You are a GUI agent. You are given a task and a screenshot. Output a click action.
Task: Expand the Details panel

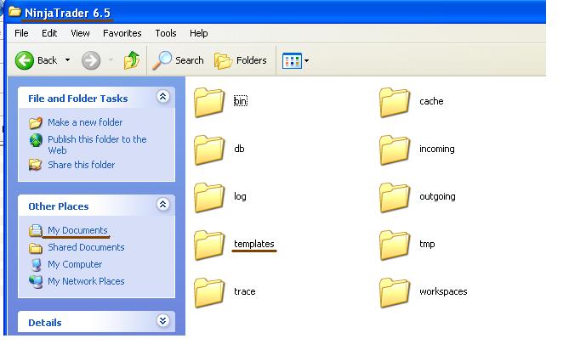pyautogui.click(x=163, y=320)
